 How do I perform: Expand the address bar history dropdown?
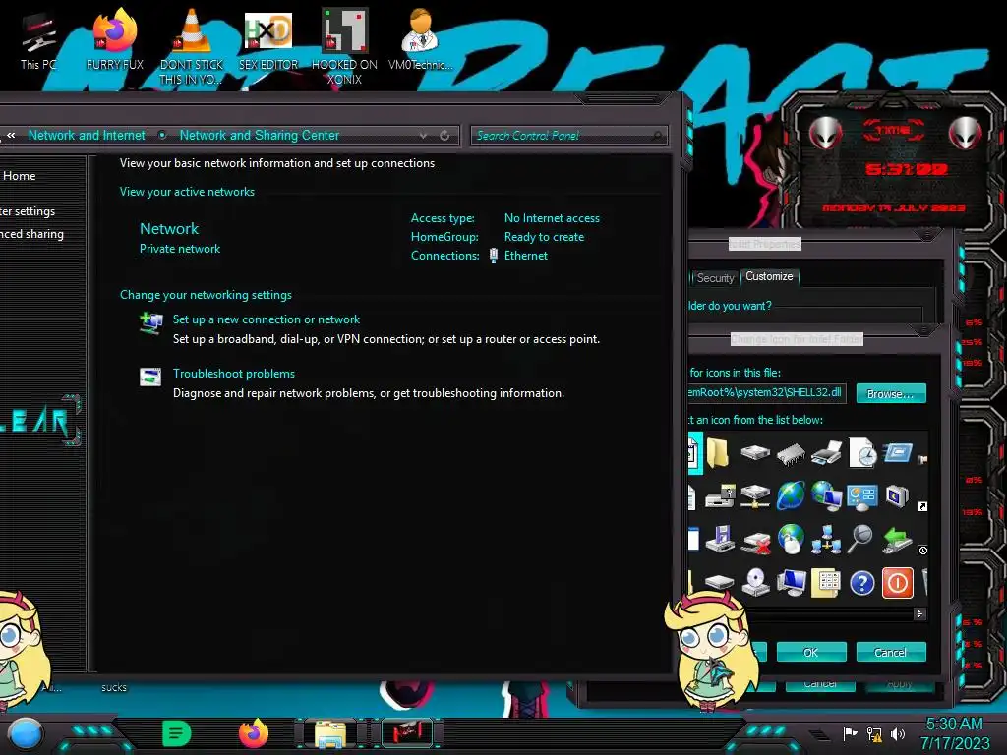tap(423, 136)
